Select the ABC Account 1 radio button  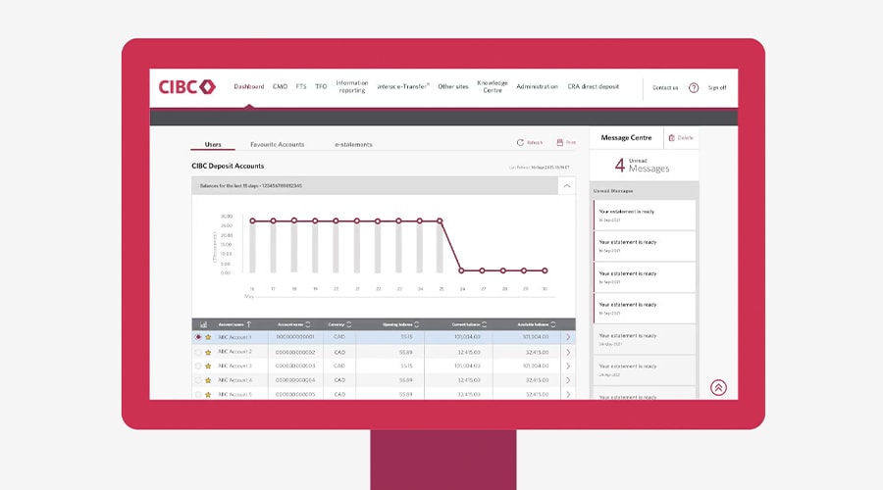(x=197, y=337)
